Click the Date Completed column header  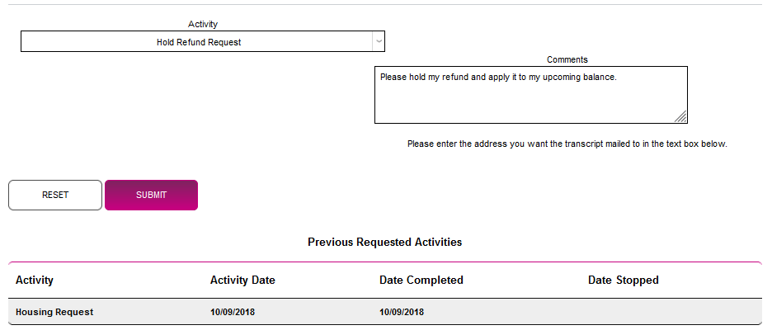[x=421, y=280]
